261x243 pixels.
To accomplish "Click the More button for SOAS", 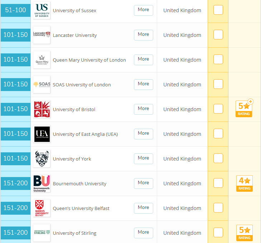I will (x=143, y=84).
